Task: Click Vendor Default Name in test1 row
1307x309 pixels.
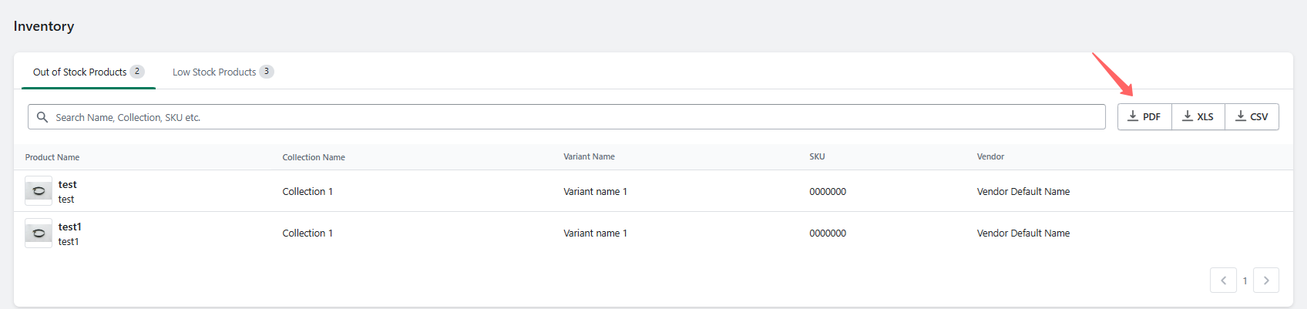Action: tap(1023, 233)
